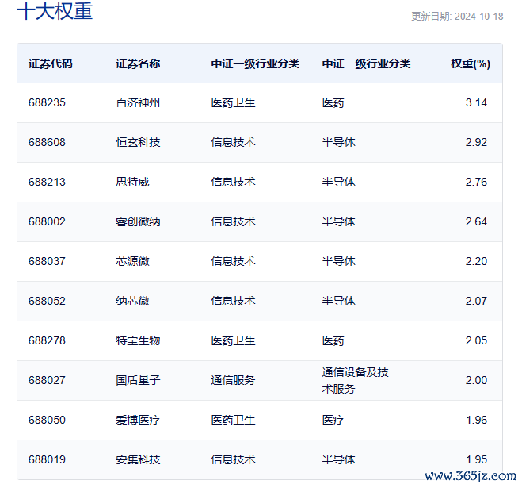The height and width of the screenshot is (488, 522).
Task: Select weight value 2.76
Action: coord(476,182)
